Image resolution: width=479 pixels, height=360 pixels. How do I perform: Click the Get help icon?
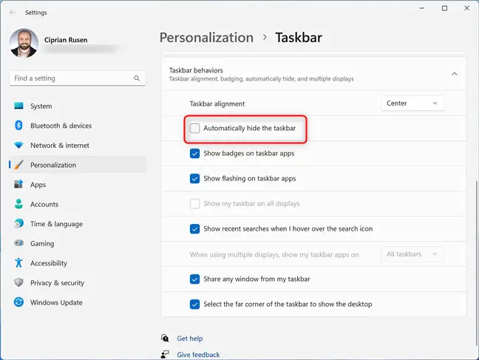tap(165, 338)
